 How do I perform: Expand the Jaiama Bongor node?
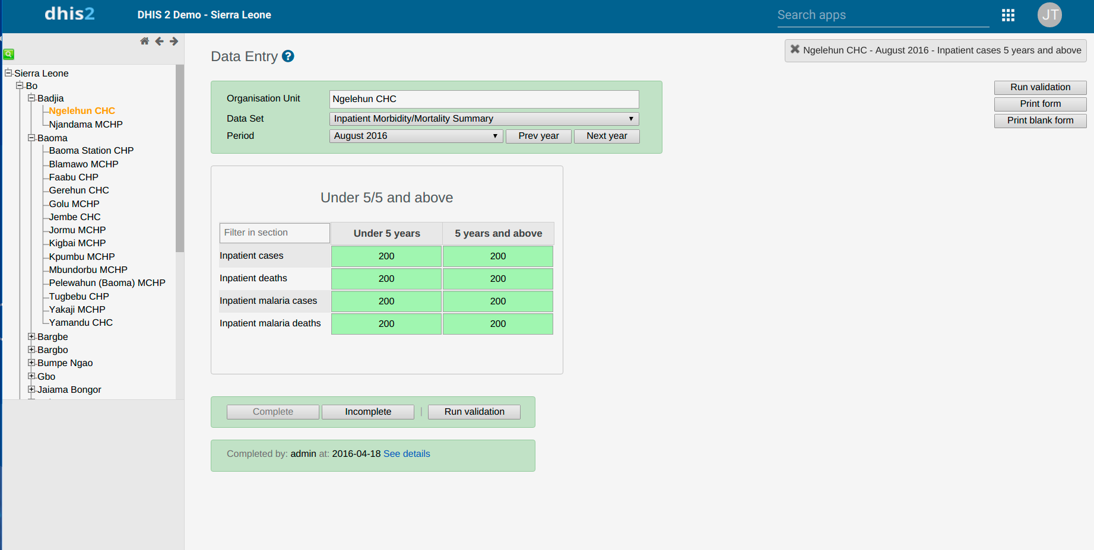coord(32,389)
